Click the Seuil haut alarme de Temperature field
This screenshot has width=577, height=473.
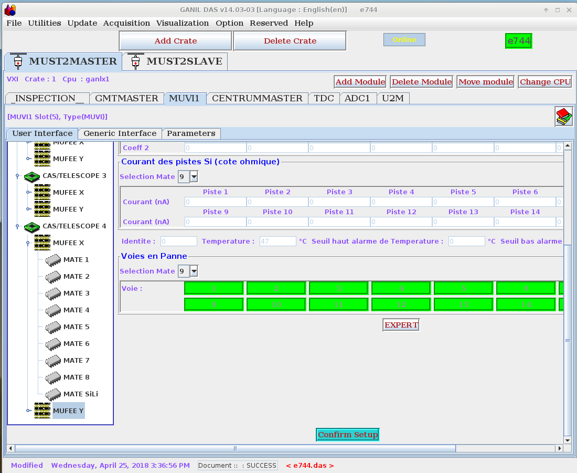467,241
